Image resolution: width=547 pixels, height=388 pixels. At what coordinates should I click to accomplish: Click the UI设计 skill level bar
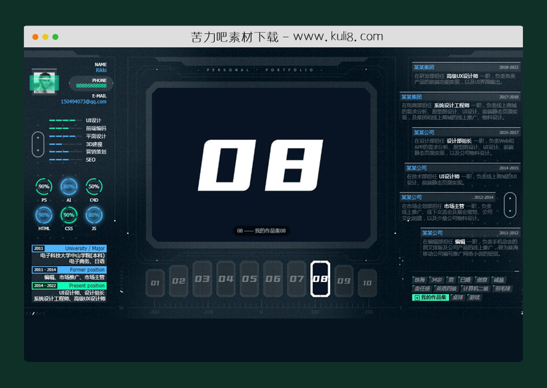[67, 121]
